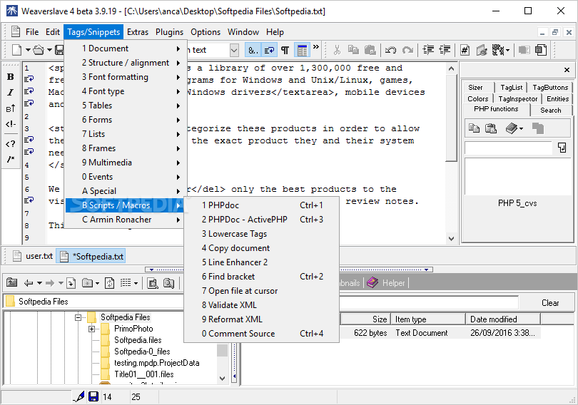578x405 pixels.
Task: Open the macro gears dropdown arrow
Action: pyautogui.click(x=507, y=50)
